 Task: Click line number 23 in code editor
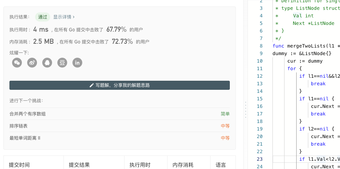pos(260,159)
